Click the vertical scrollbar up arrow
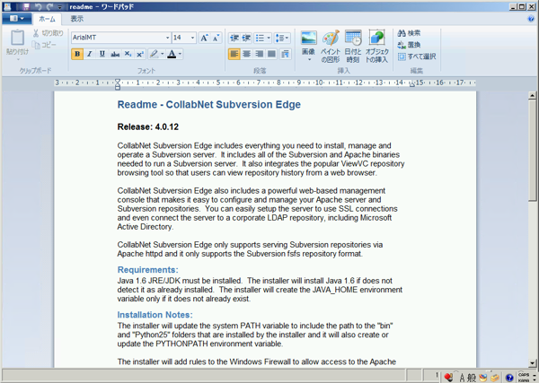The height and width of the screenshot is (383, 539). [x=533, y=95]
